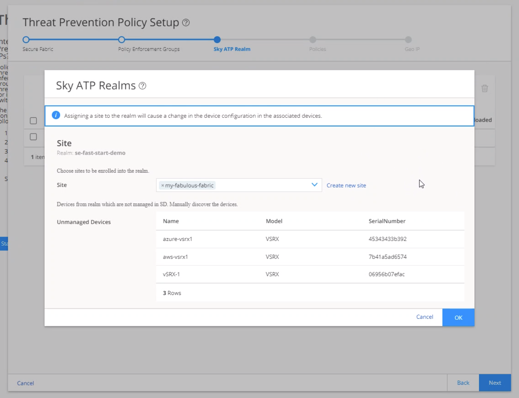Check the second checkbox below the header row

(x=33, y=137)
